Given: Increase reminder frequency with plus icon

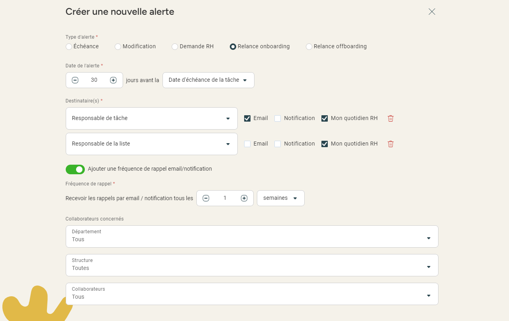Looking at the screenshot, I should point(244,198).
